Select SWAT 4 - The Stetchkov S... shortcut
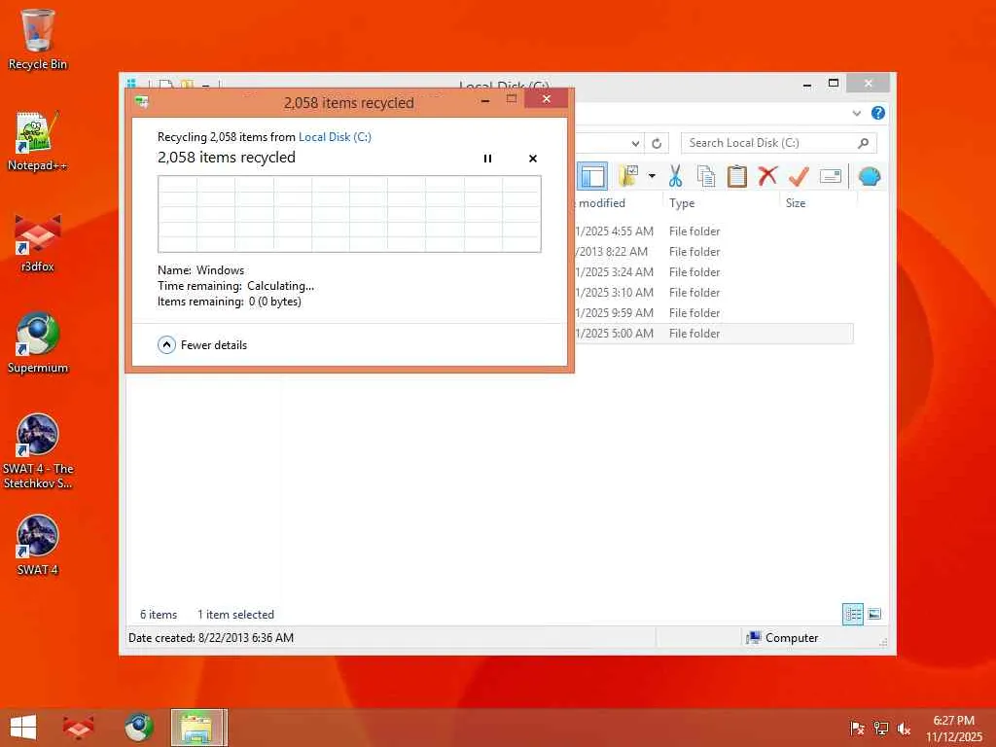This screenshot has width=996, height=747. pyautogui.click(x=38, y=451)
